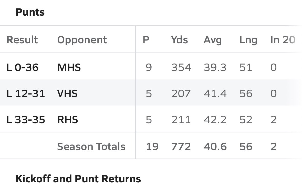The height and width of the screenshot is (188, 302).
Task: Click the Punts section heading
Action: 30,12
